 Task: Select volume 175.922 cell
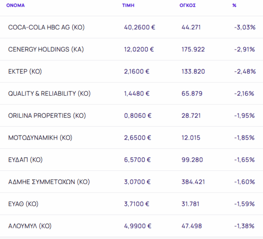click(193, 49)
